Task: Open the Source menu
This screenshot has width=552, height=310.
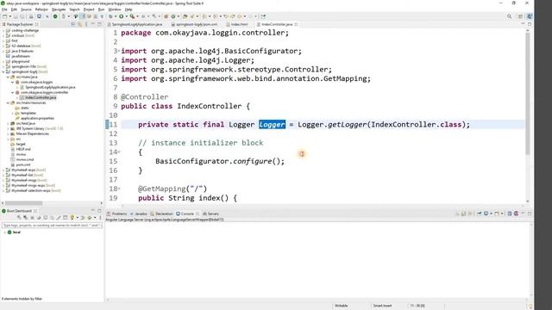Action: pyautogui.click(x=26, y=9)
